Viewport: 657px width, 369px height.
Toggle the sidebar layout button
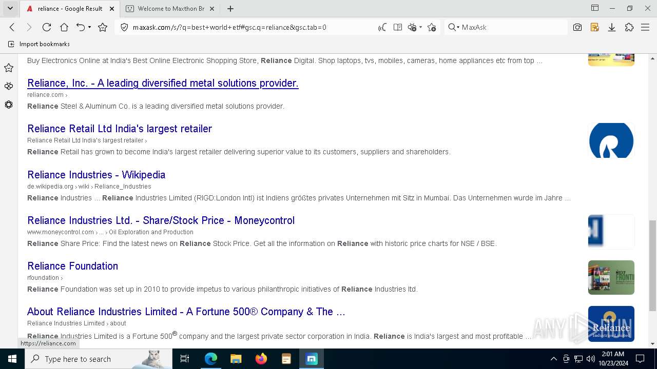(x=595, y=8)
